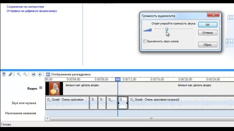Click the 0:00:16,00 mark on the ruler
Screen dimensions: 234x131
coord(157,79)
